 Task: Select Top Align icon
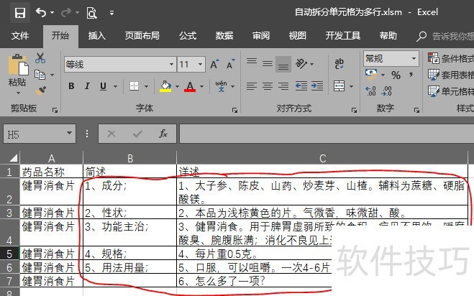click(x=252, y=62)
